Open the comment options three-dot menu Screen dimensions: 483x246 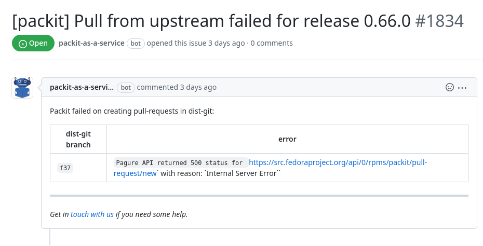(x=462, y=87)
